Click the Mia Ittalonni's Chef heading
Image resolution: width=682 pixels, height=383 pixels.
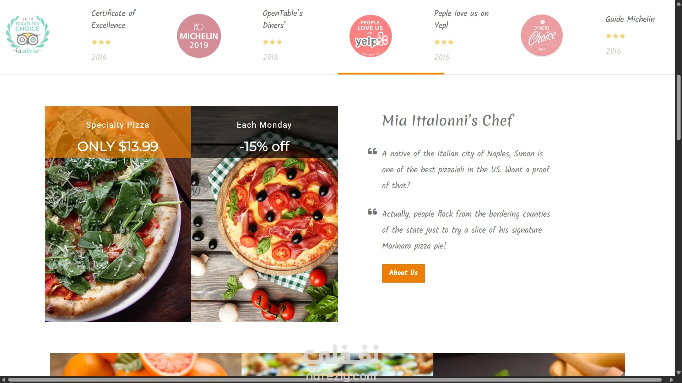(448, 121)
